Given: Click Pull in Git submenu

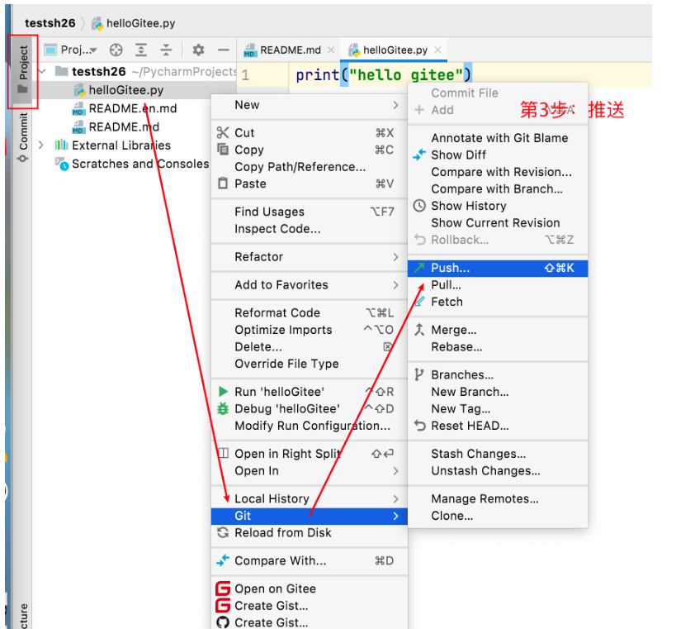Looking at the screenshot, I should 498,285.
